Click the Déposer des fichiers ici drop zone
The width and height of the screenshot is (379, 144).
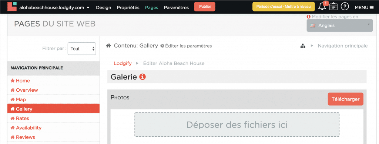pos(237,125)
